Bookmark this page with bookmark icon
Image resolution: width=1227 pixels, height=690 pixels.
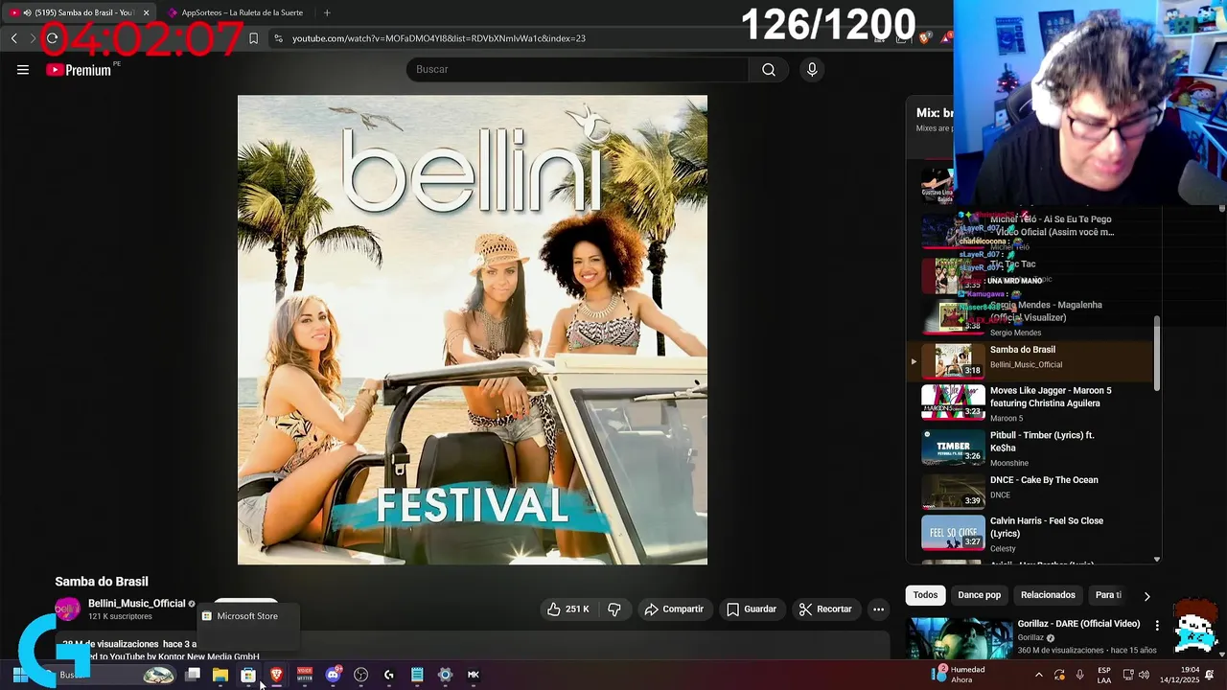point(253,38)
